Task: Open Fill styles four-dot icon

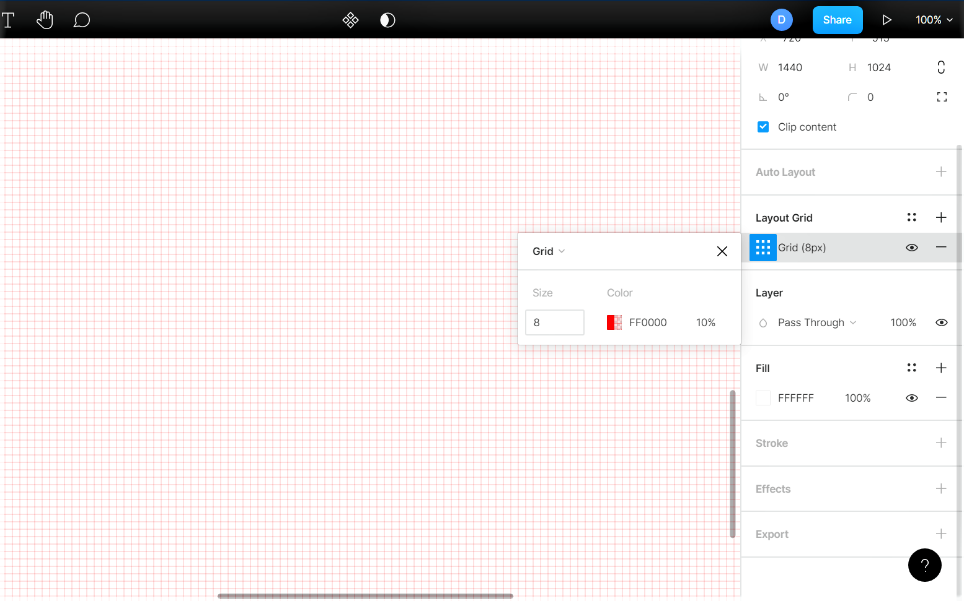Action: pyautogui.click(x=911, y=368)
